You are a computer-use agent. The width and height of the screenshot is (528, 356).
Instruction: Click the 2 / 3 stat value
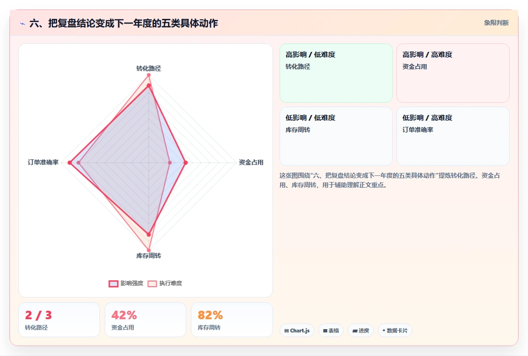pyautogui.click(x=38, y=315)
